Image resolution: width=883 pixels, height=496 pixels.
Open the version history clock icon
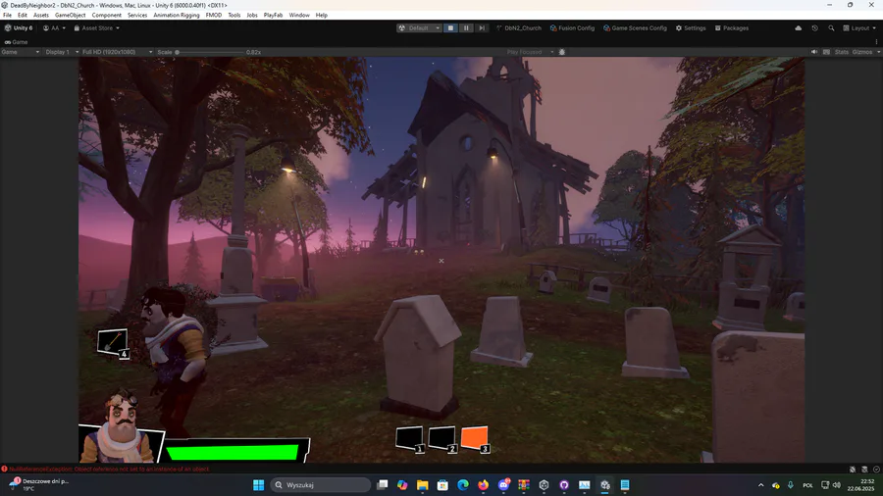815,28
